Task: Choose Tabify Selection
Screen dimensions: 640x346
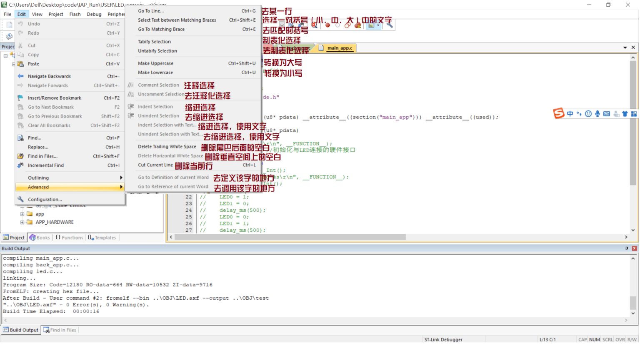Action: (193, 42)
